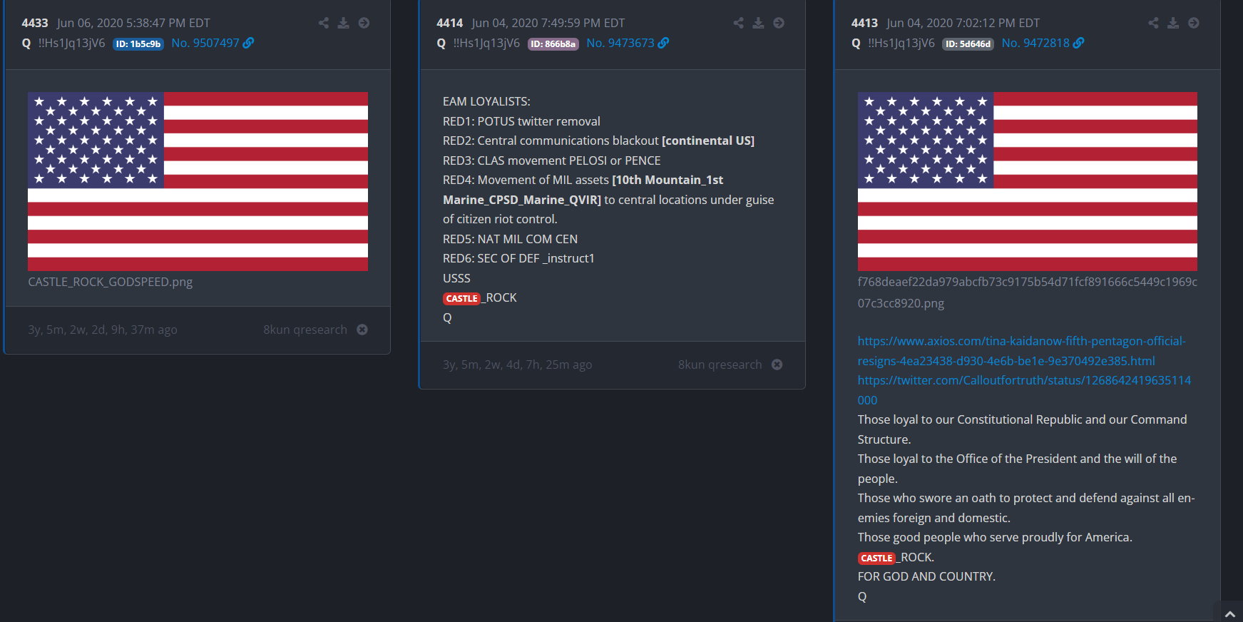Download post 4433 via download icon

(x=344, y=23)
